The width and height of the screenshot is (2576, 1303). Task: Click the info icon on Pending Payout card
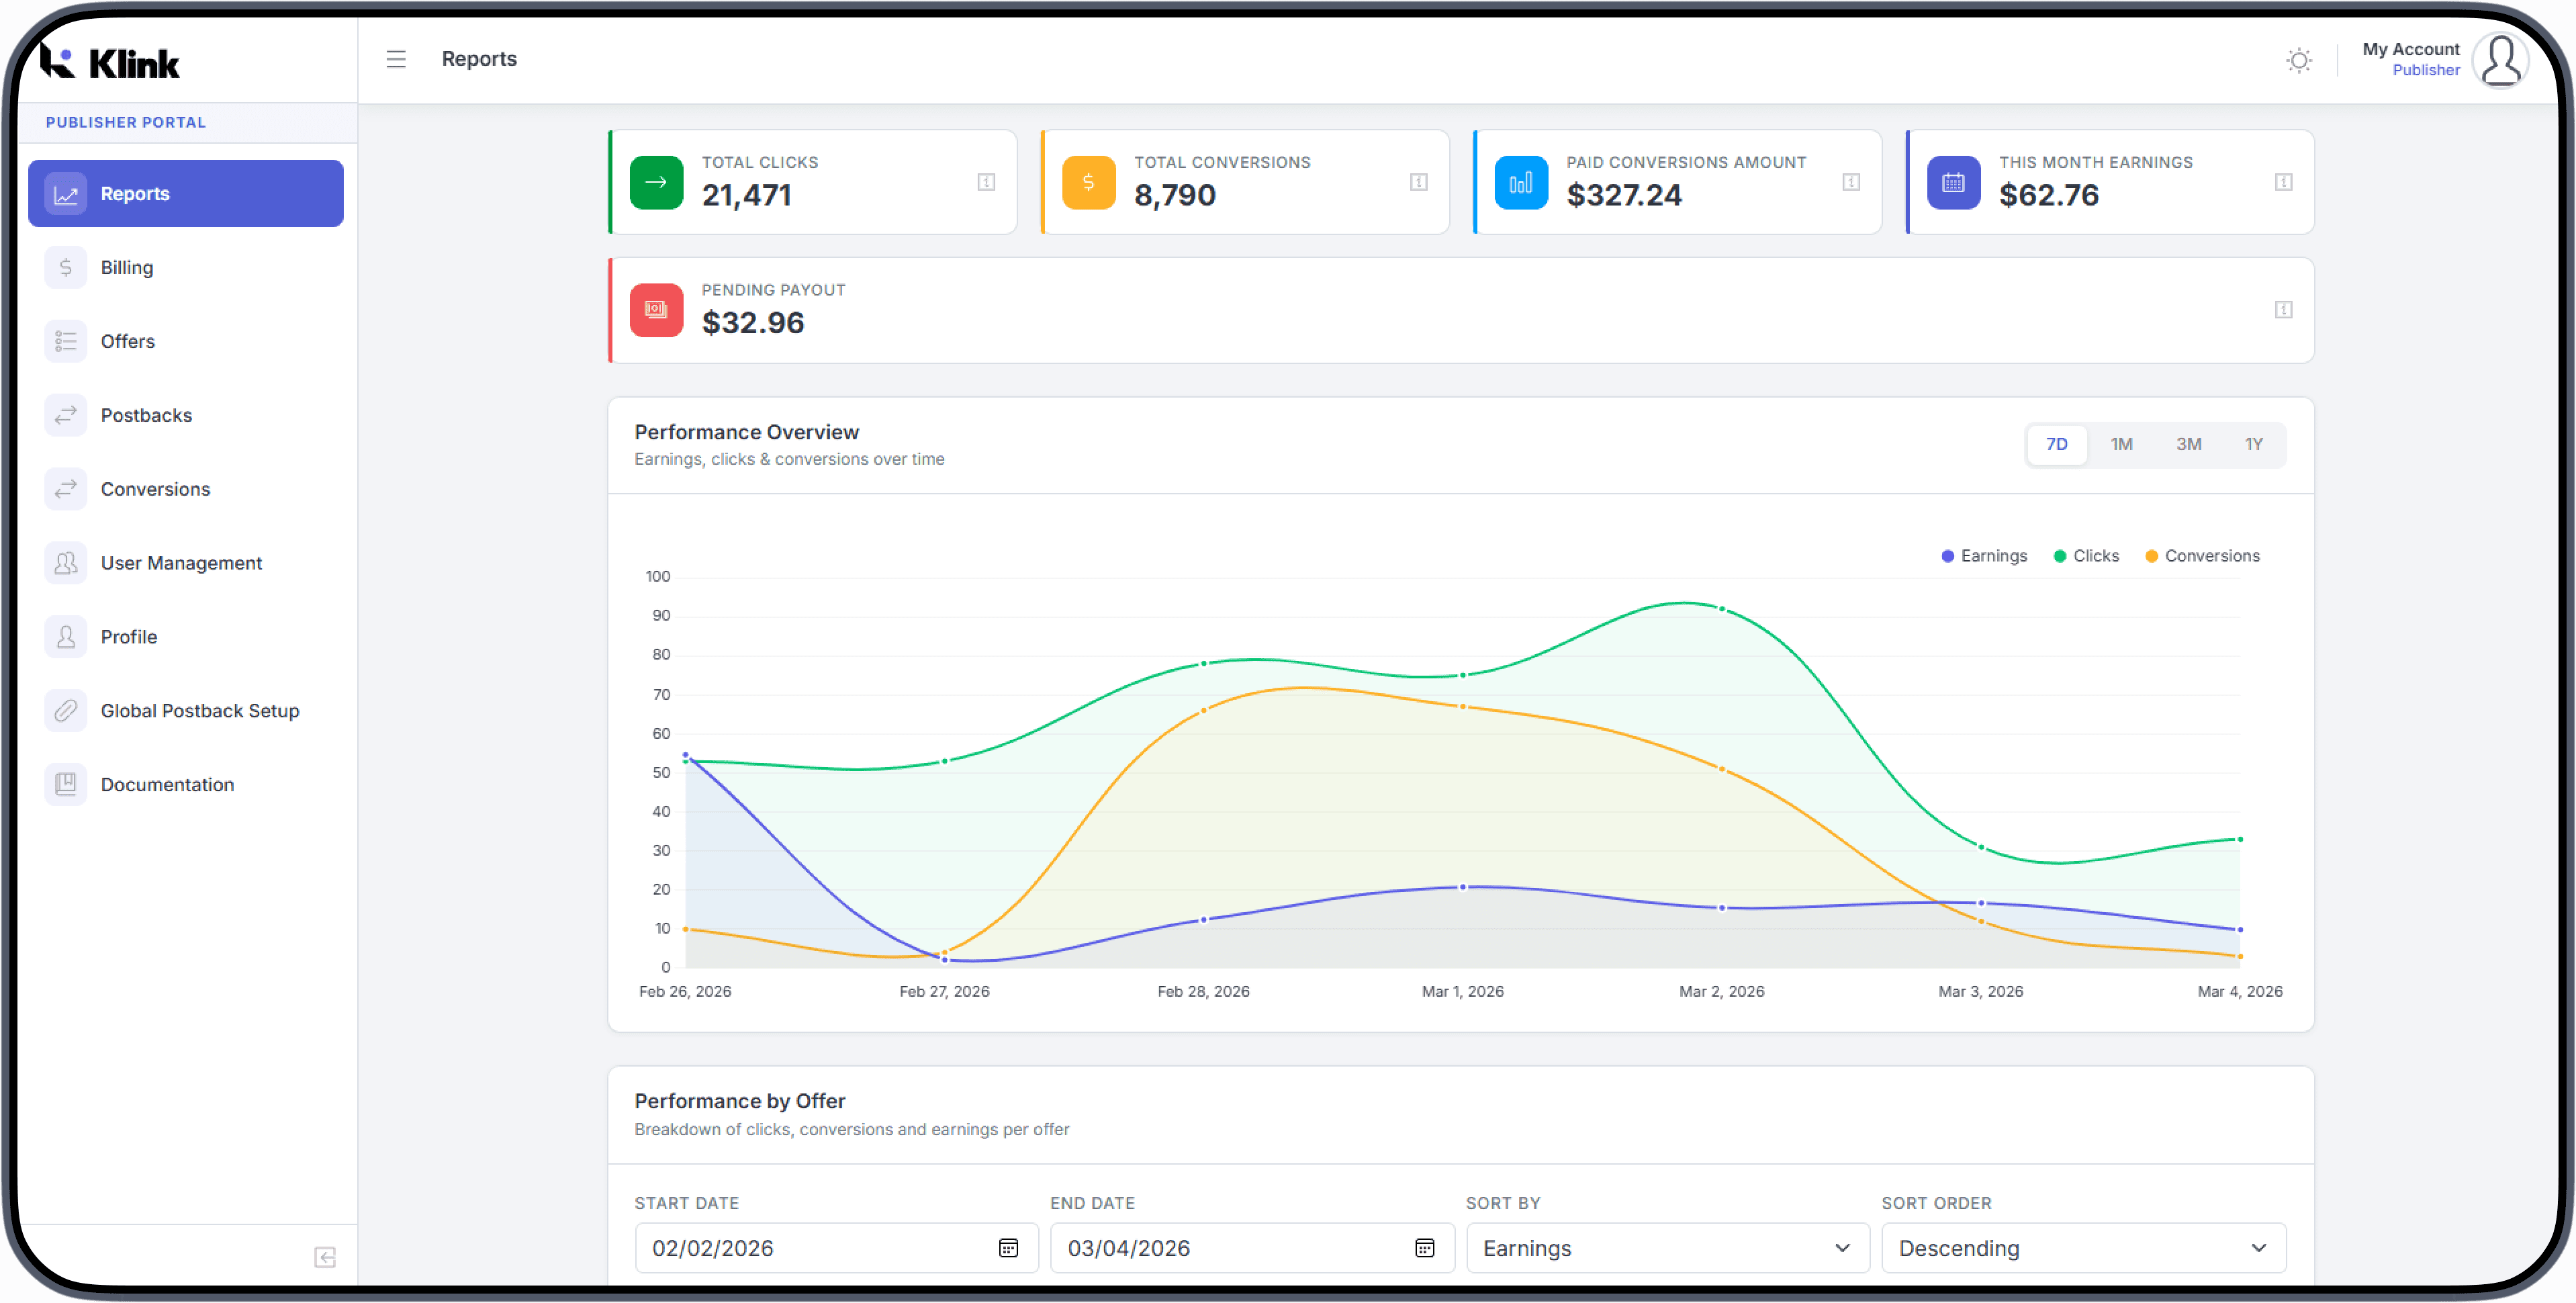[x=2283, y=310]
